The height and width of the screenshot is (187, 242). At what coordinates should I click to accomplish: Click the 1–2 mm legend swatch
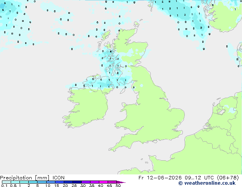tap(24, 182)
